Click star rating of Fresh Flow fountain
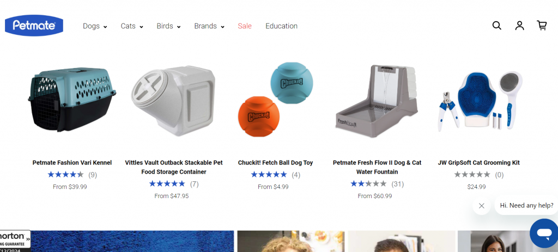 tap(368, 184)
